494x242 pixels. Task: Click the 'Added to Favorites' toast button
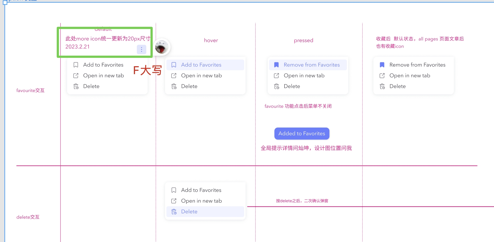[x=302, y=133]
